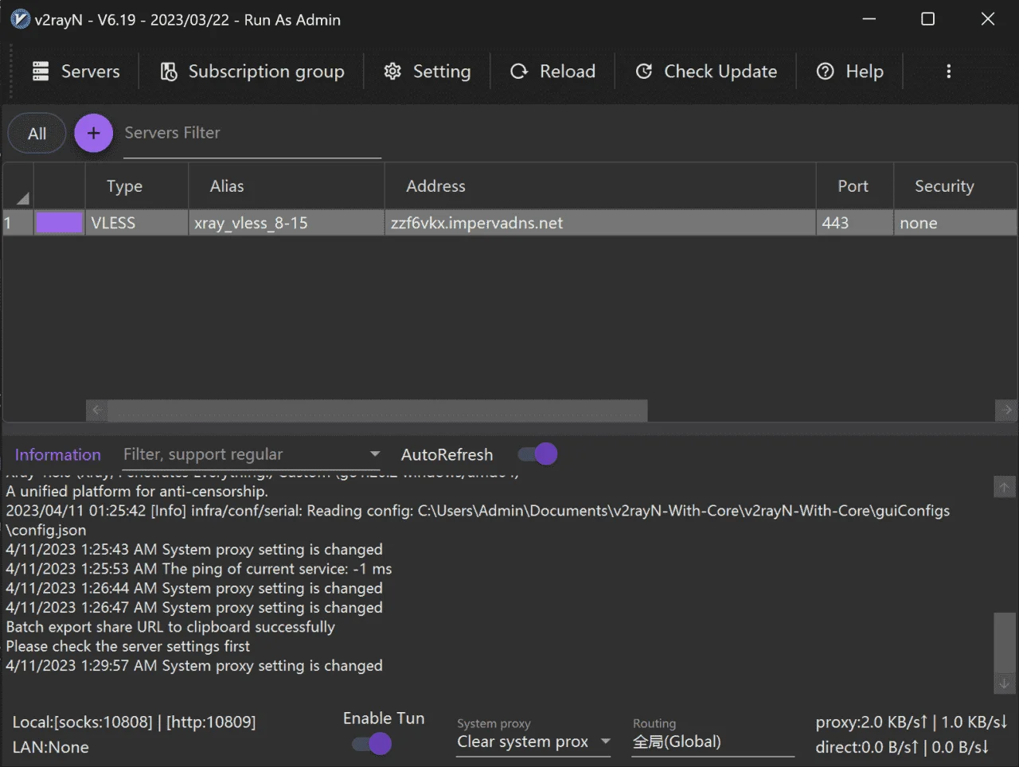Click the log scrollbar up arrow
Image resolution: width=1019 pixels, height=767 pixels.
point(1005,487)
